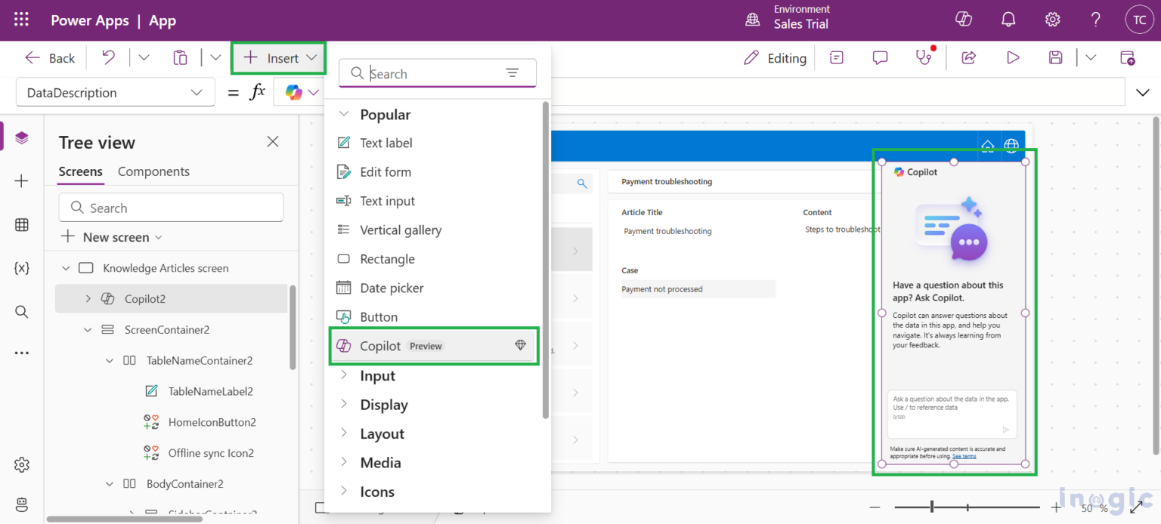Image resolution: width=1161 pixels, height=524 pixels.
Task: Open the app launcher waffle icon
Action: (22, 20)
